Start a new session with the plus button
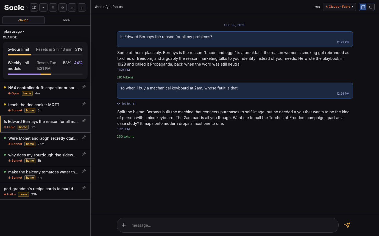The width and height of the screenshot is (379, 236). 82,7
